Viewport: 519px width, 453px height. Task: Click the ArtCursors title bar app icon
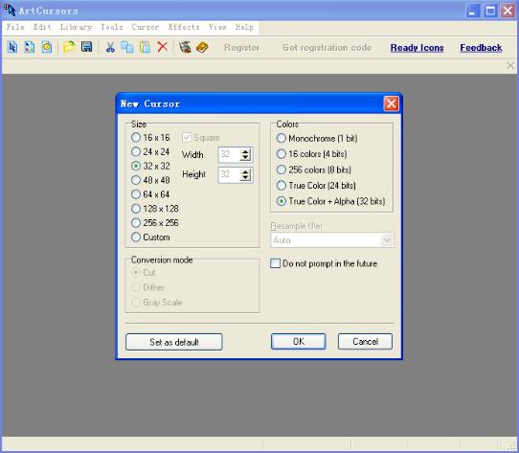pos(10,10)
